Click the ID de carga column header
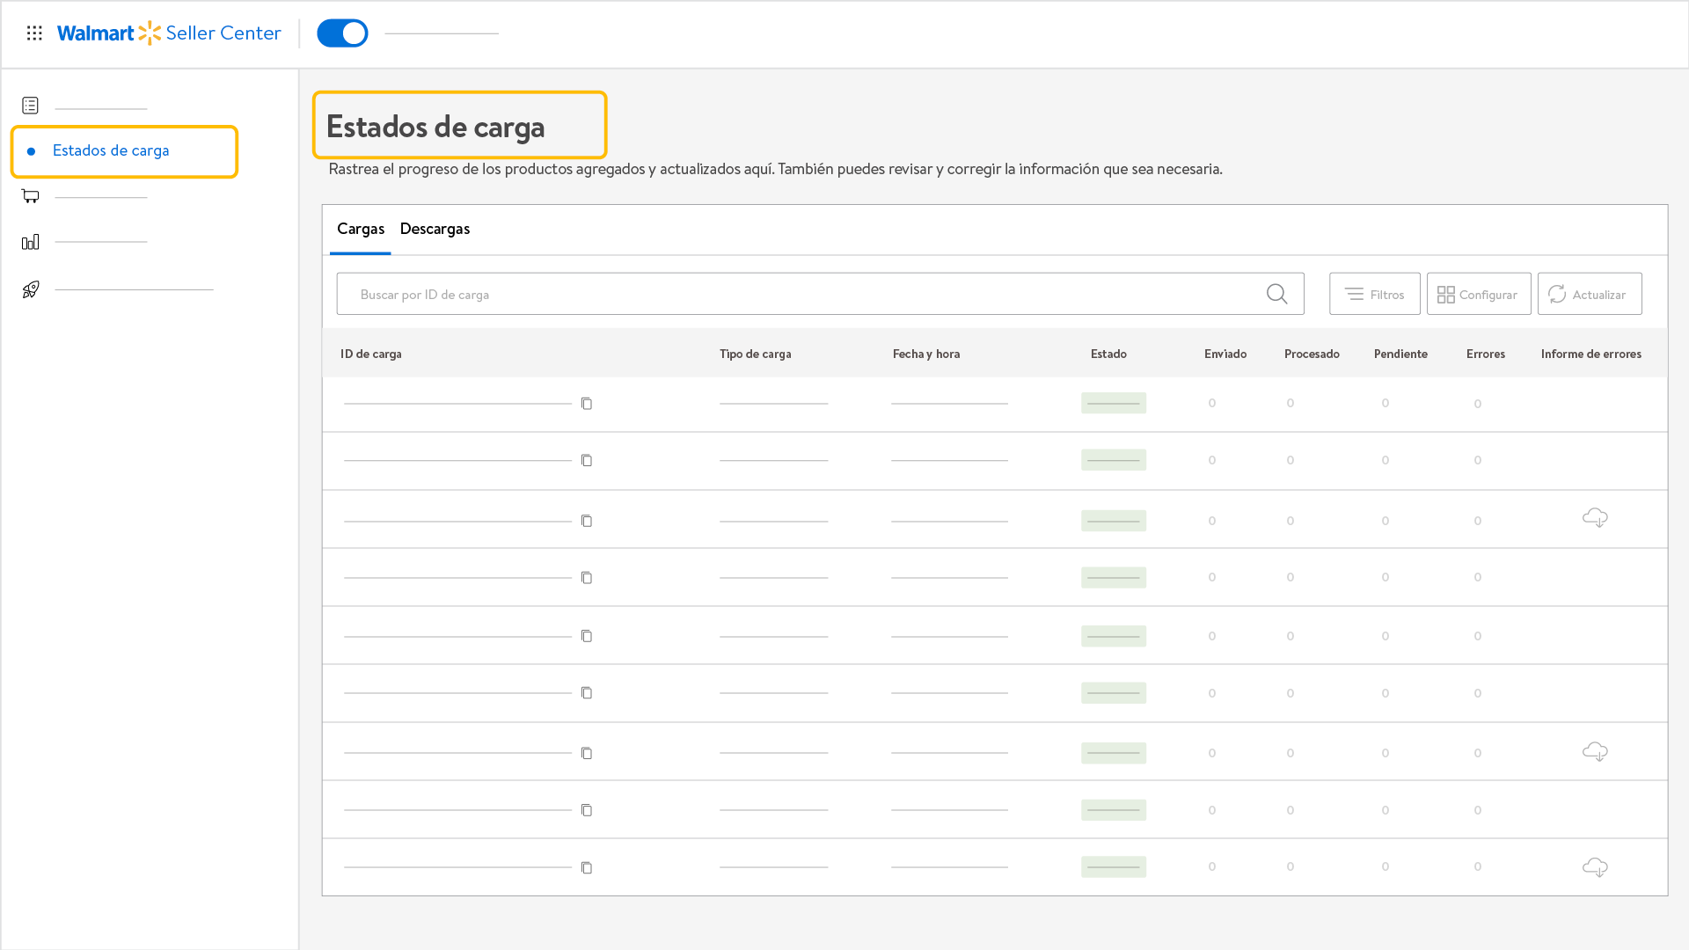 point(371,354)
